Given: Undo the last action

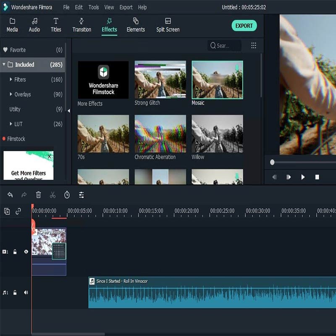Looking at the screenshot, I should click(x=10, y=195).
